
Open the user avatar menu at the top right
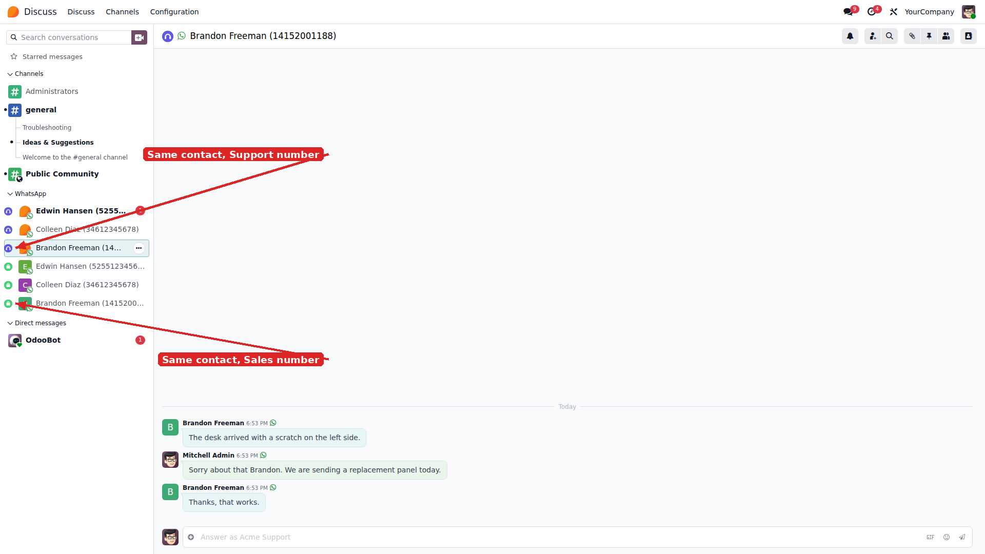[969, 12]
